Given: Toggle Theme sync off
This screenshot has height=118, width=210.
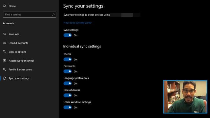Looking at the screenshot, I should click(x=68, y=59).
